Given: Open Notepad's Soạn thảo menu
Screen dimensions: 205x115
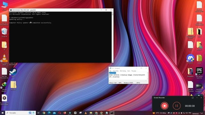Looking at the screenshot, I should tap(116, 71).
